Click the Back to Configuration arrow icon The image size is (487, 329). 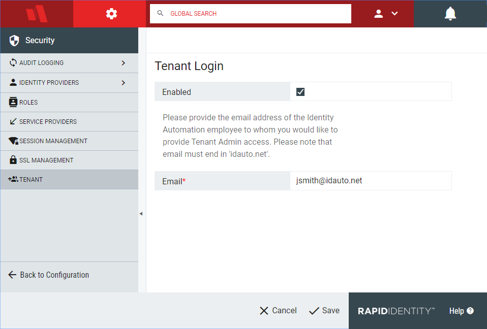(12, 275)
